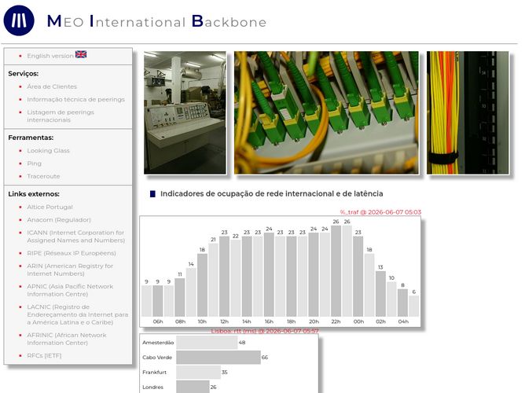
Task: Open the Traceroute tool link
Action: point(43,176)
